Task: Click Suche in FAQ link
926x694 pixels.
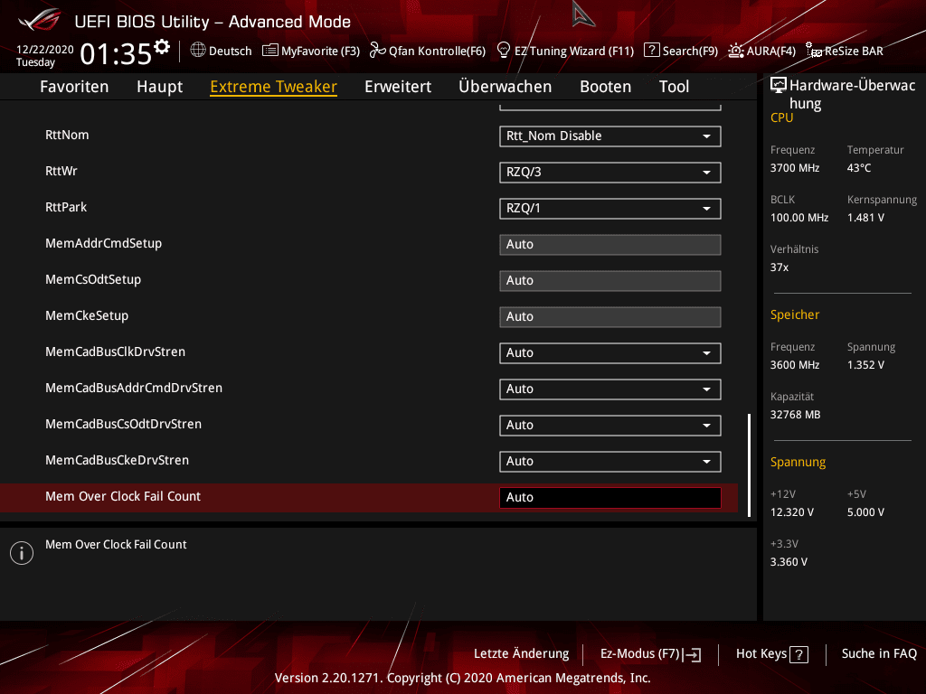Action: 879,654
